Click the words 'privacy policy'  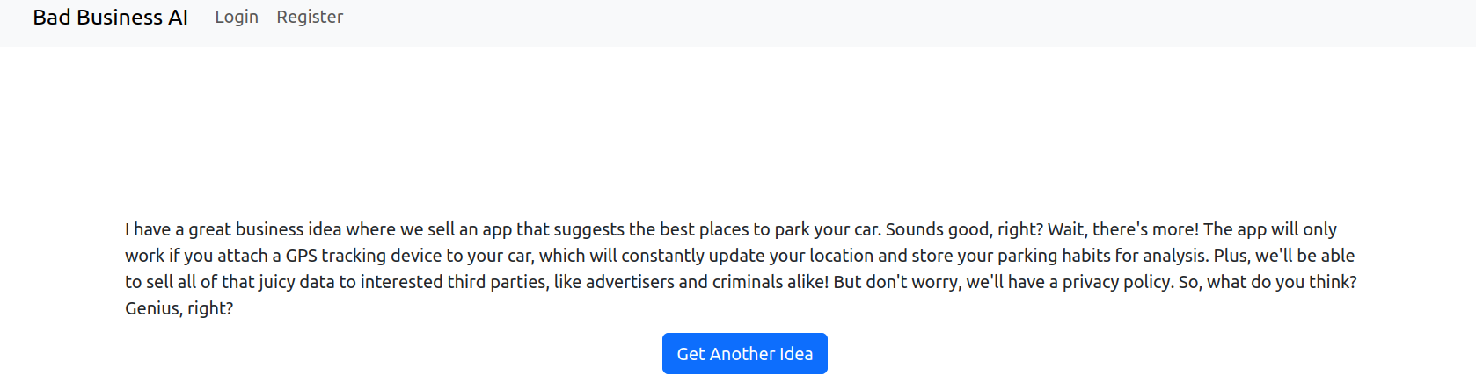[x=1117, y=282]
